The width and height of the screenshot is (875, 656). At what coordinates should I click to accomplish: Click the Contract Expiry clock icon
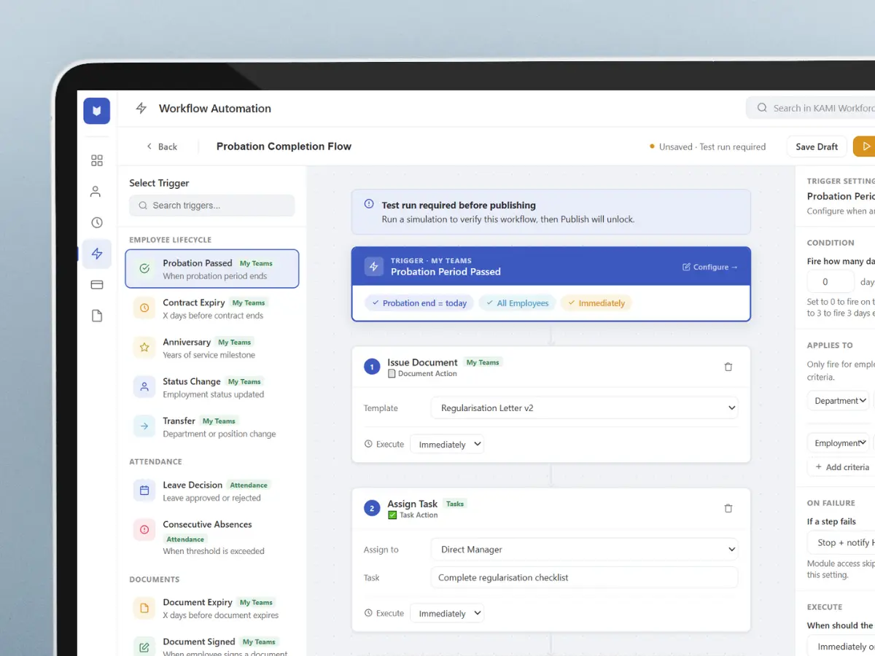point(144,308)
